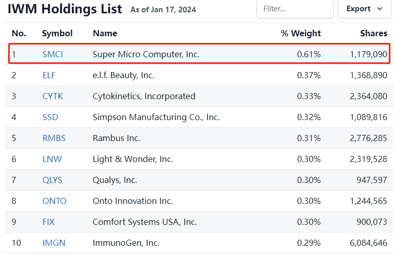The image size is (394, 254).
Task: Click the Name column header
Action: [105, 33]
